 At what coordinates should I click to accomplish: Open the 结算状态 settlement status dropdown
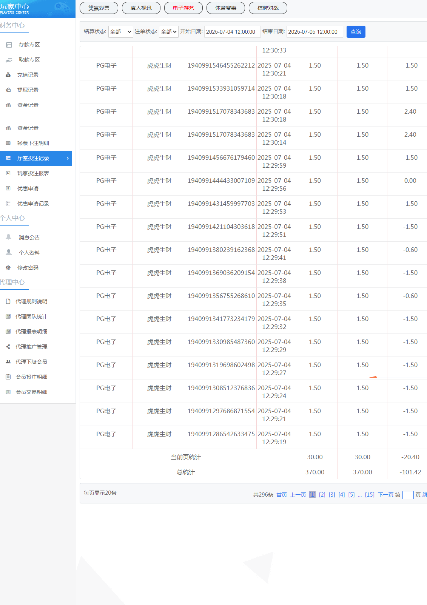coord(121,32)
